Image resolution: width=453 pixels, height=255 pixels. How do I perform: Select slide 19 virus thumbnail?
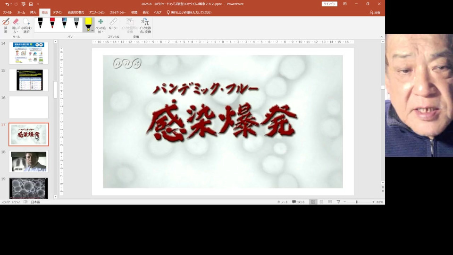[29, 188]
